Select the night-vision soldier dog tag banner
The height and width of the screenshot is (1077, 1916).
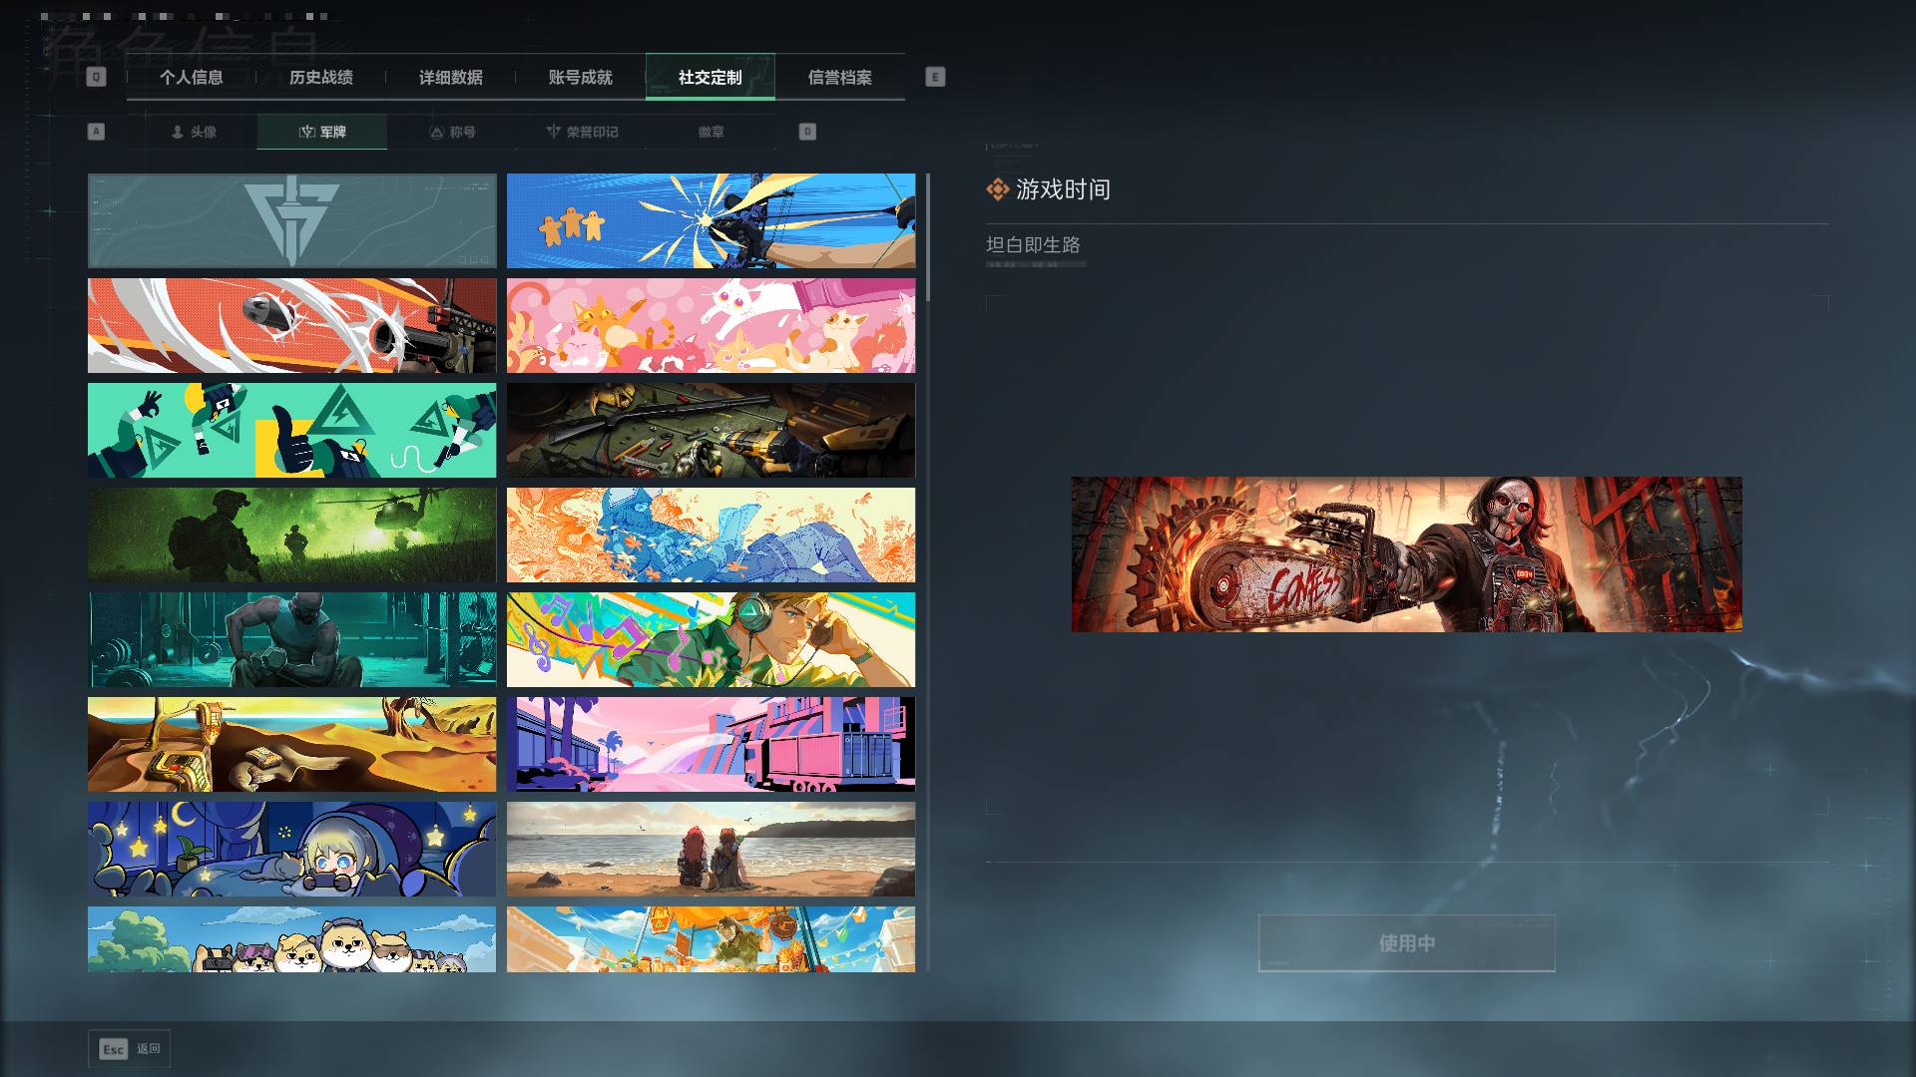point(291,536)
